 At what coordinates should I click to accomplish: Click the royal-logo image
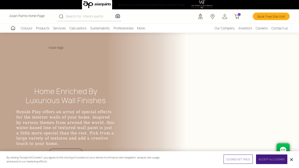pyautogui.click(x=56, y=48)
